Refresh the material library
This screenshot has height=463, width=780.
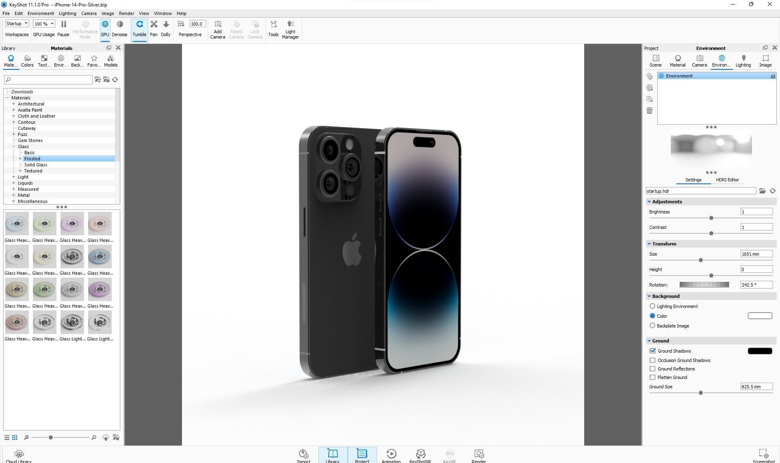click(115, 80)
